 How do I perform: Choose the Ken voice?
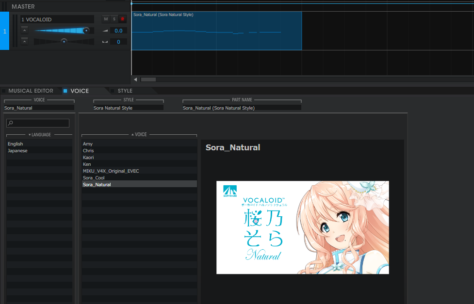click(x=139, y=164)
